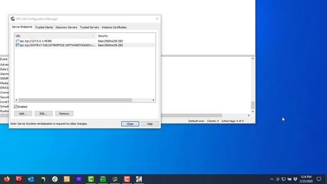This screenshot has height=184, width=327.
Task: Click the OPC UA Configuration Manager title icon
Action: pos(13,19)
